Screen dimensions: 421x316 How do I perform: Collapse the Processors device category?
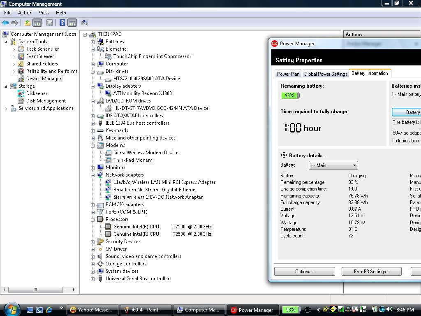click(x=93, y=219)
